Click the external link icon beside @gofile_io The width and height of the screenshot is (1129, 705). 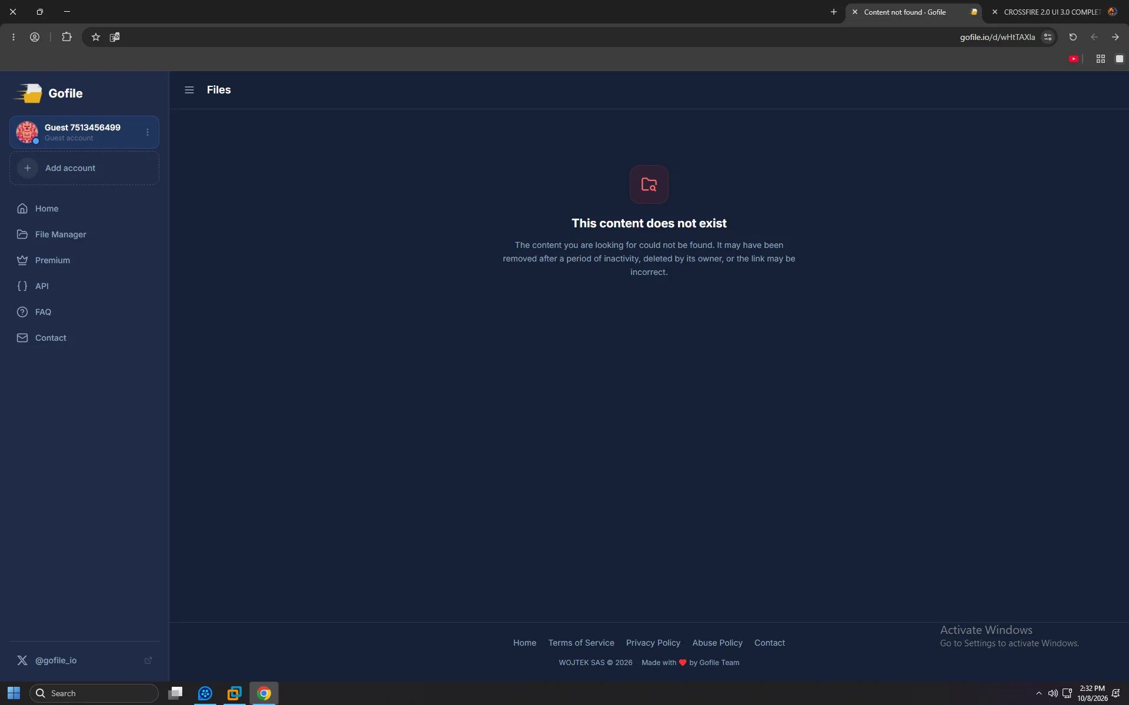[x=148, y=660]
